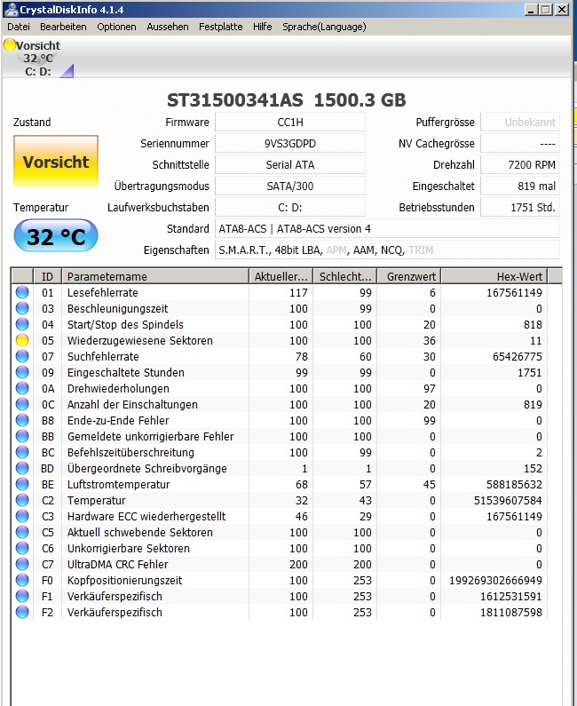Click the blue status dot for Start/Stop des Spindels
The width and height of the screenshot is (577, 706).
coord(22,324)
